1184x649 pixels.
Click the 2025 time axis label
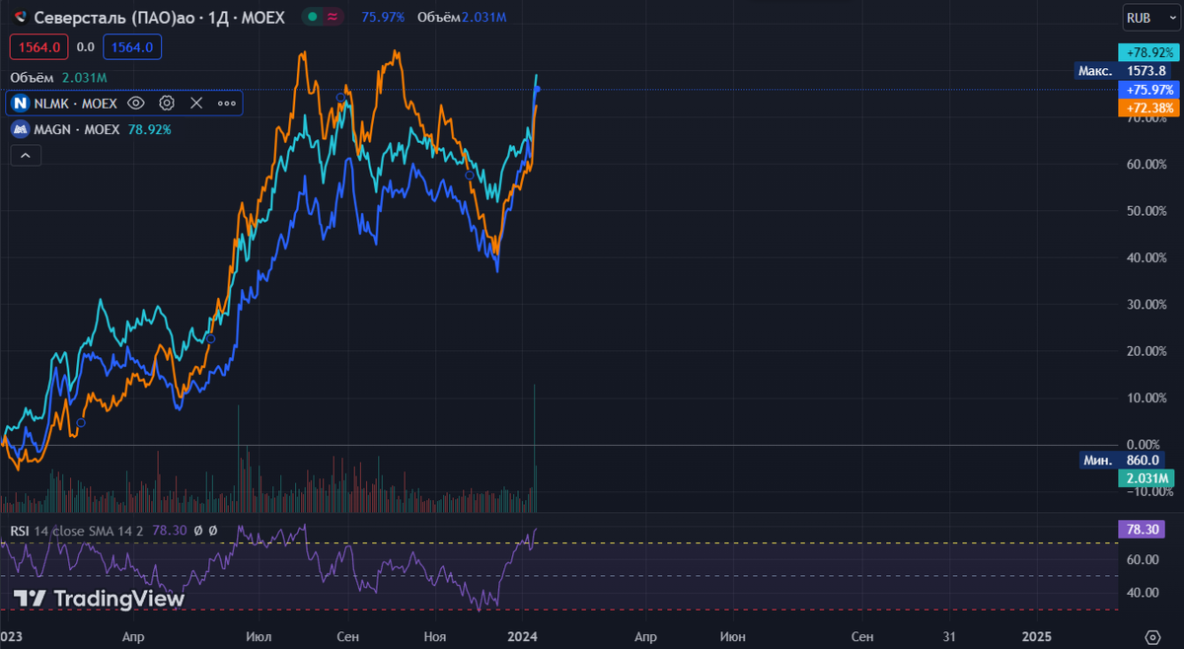click(1036, 637)
